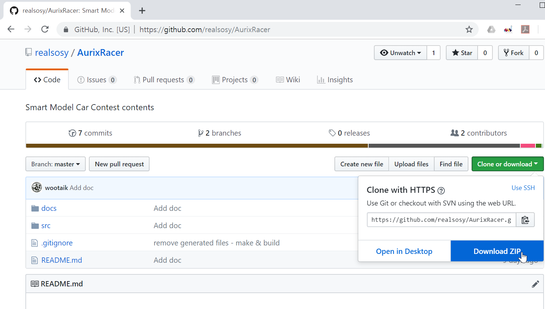Switch to the Pull requests tab

(x=164, y=80)
